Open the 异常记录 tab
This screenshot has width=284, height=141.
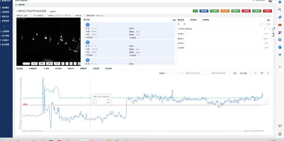tap(108, 69)
